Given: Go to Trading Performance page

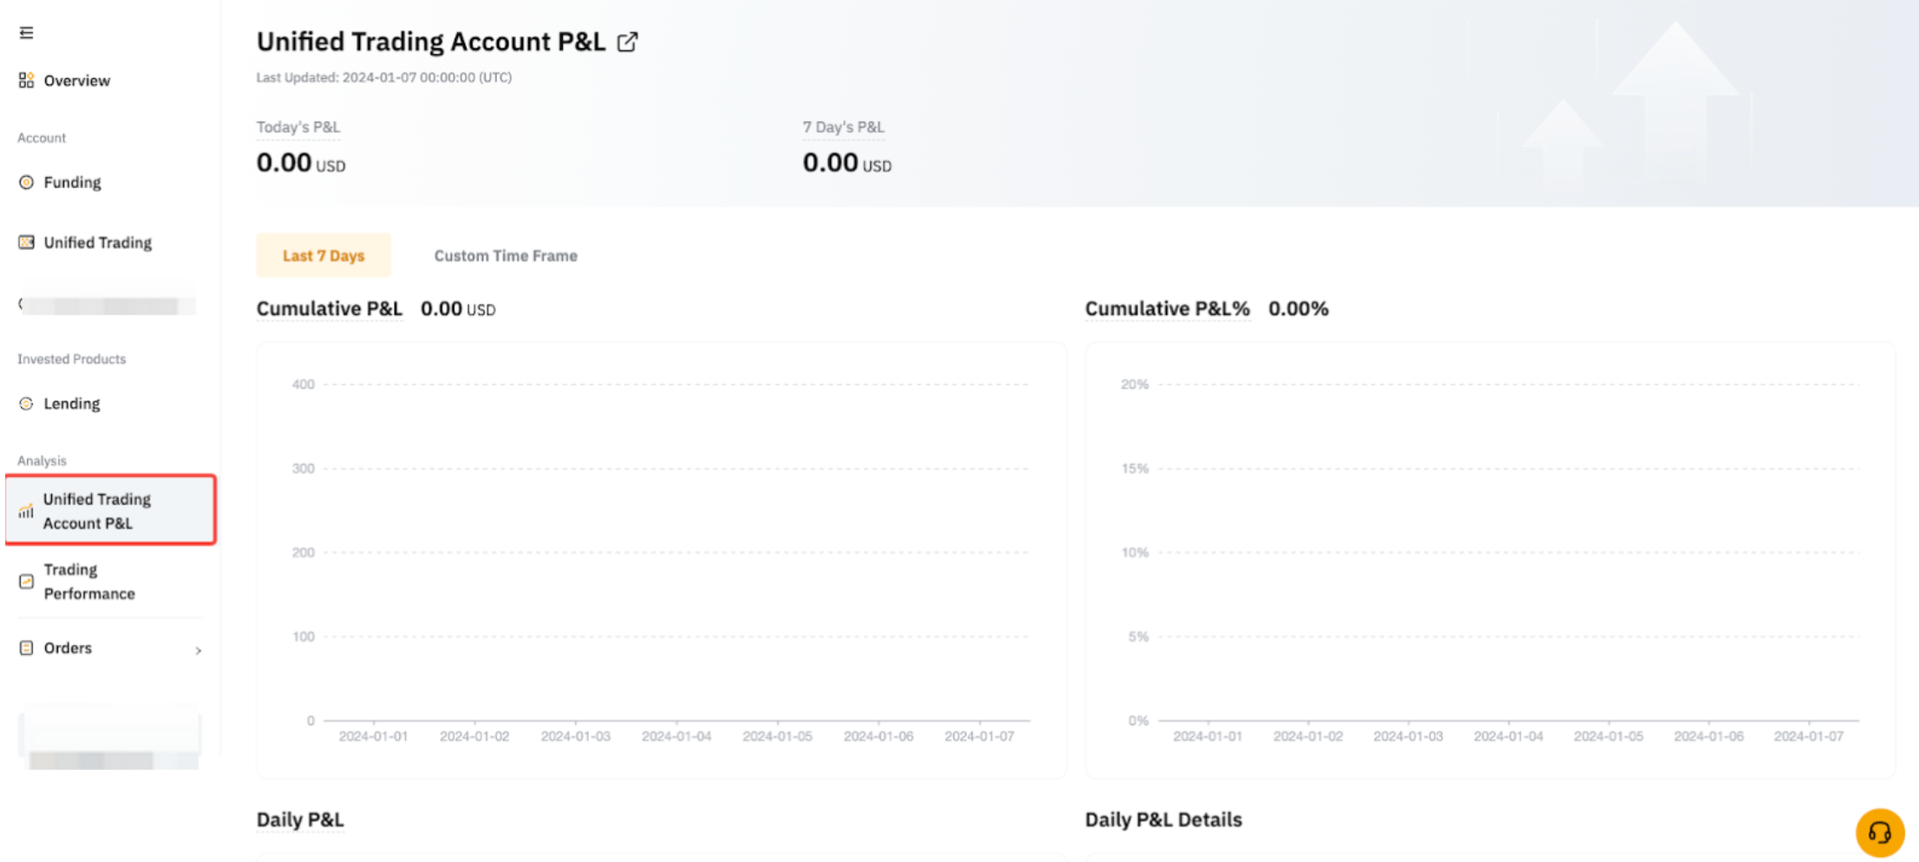Looking at the screenshot, I should 89,582.
